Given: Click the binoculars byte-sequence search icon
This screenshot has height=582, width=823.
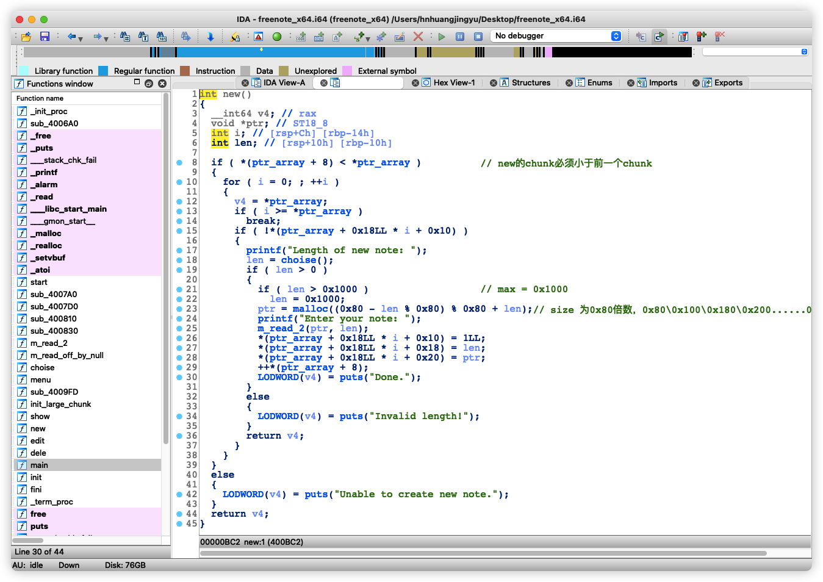Looking at the screenshot, I should pos(162,37).
